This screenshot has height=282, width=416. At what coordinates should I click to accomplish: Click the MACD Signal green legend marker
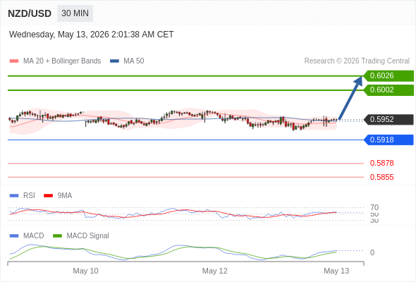tap(57, 236)
